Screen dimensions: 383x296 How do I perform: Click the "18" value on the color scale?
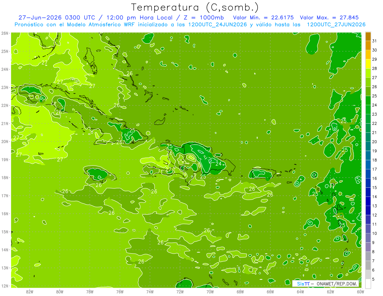click(x=374, y=160)
